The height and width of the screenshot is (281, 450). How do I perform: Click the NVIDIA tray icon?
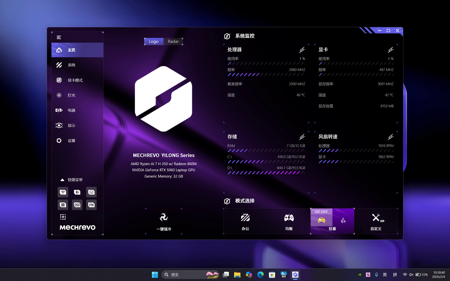tap(360, 275)
